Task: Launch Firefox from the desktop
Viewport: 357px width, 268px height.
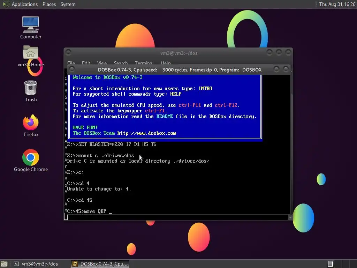Action: coord(31,126)
